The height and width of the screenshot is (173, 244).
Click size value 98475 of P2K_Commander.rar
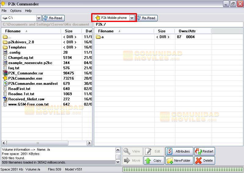click(68, 73)
